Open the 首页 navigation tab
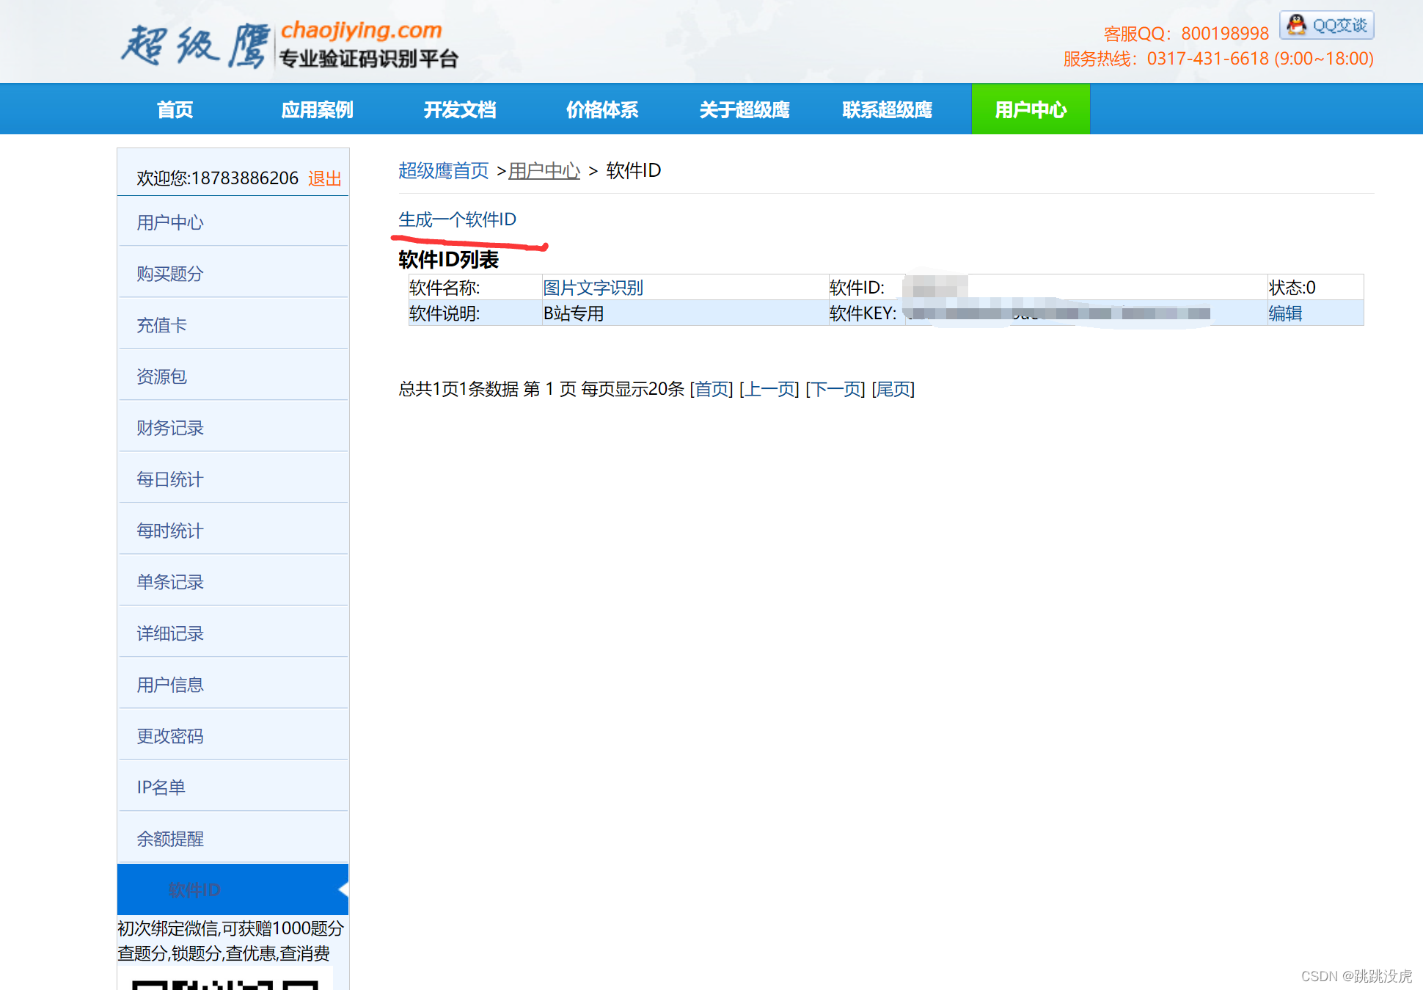 pyautogui.click(x=175, y=110)
